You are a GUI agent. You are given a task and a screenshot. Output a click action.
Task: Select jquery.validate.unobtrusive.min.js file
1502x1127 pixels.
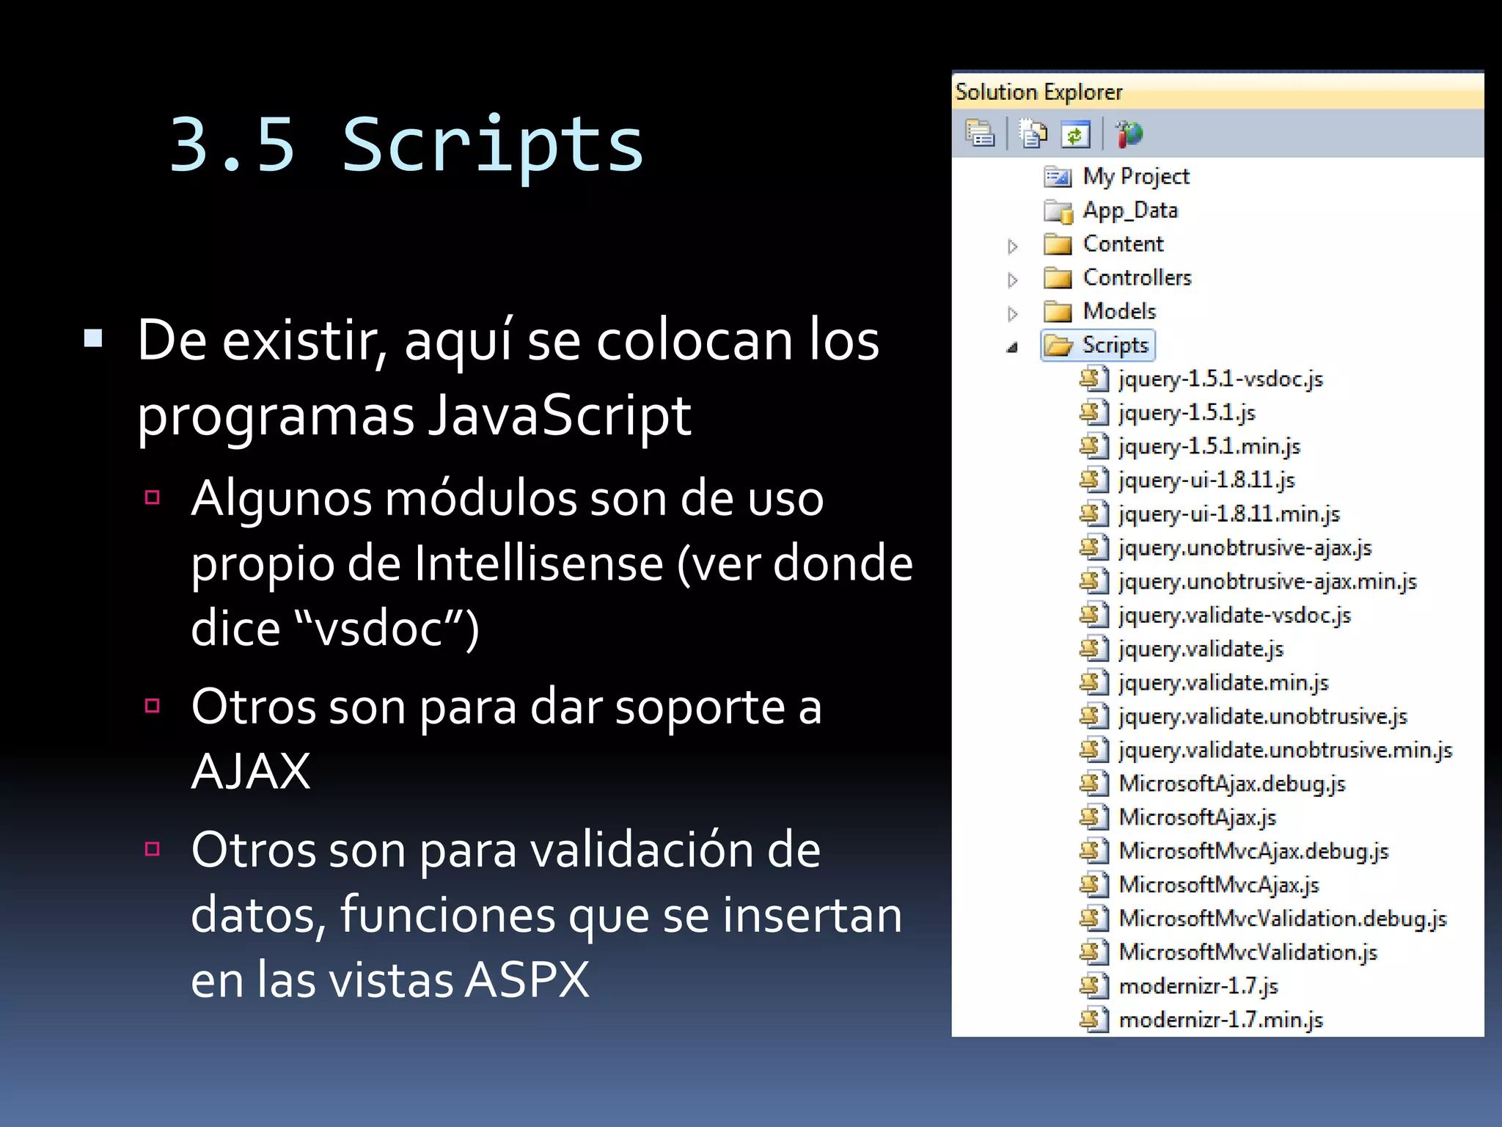pyautogui.click(x=1285, y=751)
